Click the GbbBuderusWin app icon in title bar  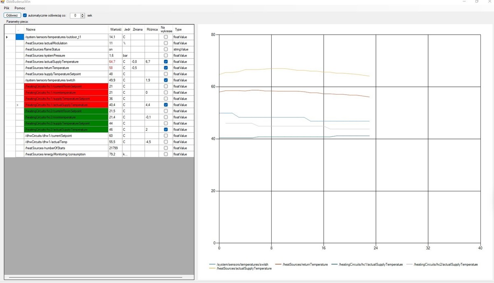tap(3, 2)
